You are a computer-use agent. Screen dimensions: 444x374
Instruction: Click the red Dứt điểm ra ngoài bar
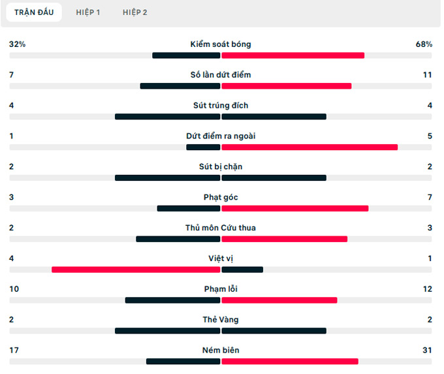pyautogui.click(x=309, y=148)
